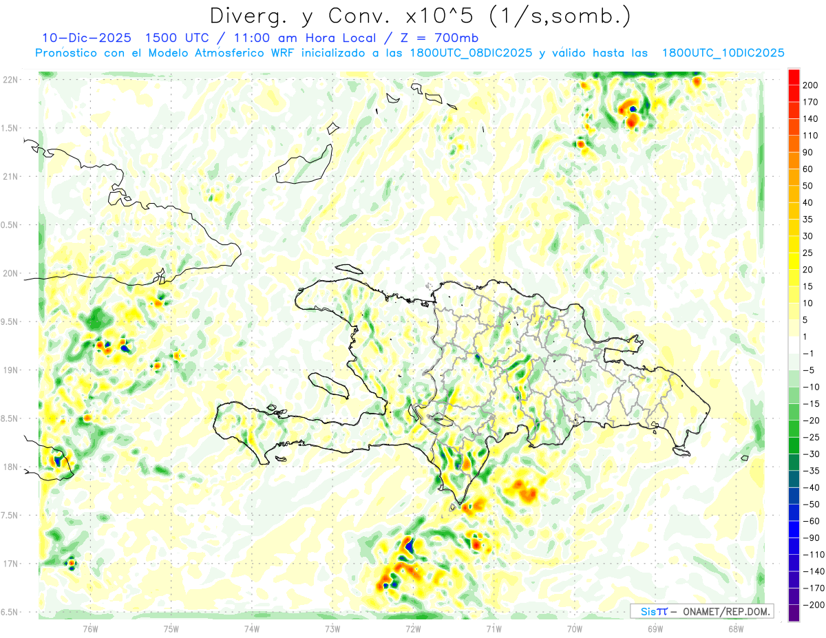Viewport: 826px width, 638px height.
Task: Click the positive 15 scale value
Action: (808, 286)
